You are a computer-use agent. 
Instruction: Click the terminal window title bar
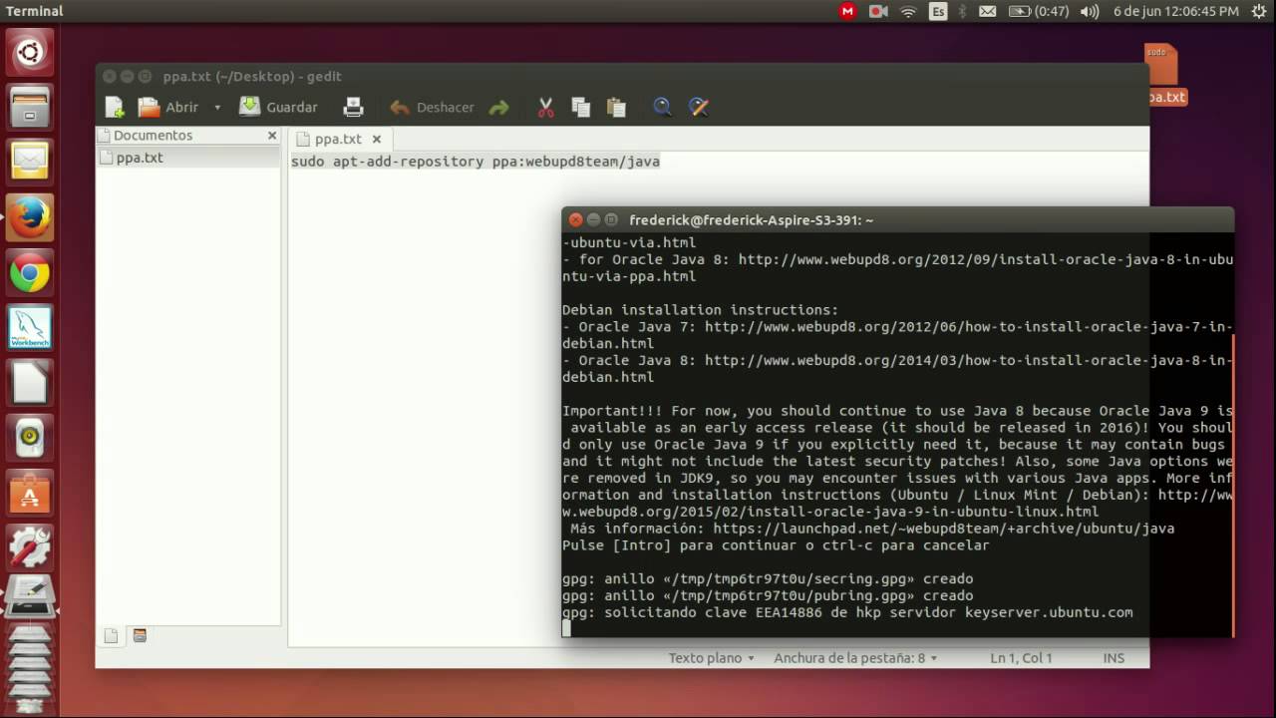pos(897,219)
